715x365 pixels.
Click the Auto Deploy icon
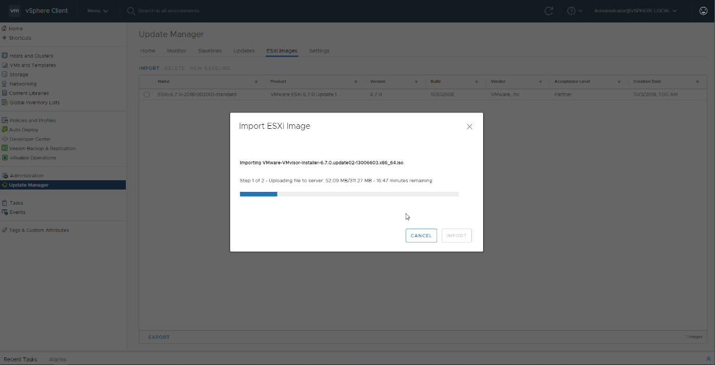5,130
